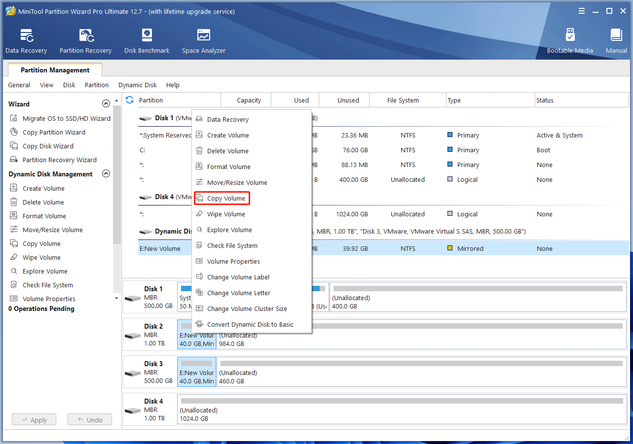This screenshot has height=444, width=633.
Task: Open the Manual
Action: (x=616, y=41)
